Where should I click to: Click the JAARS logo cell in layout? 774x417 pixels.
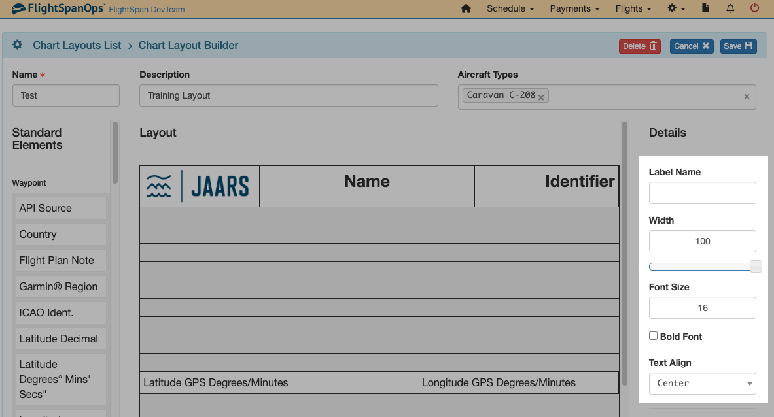200,186
